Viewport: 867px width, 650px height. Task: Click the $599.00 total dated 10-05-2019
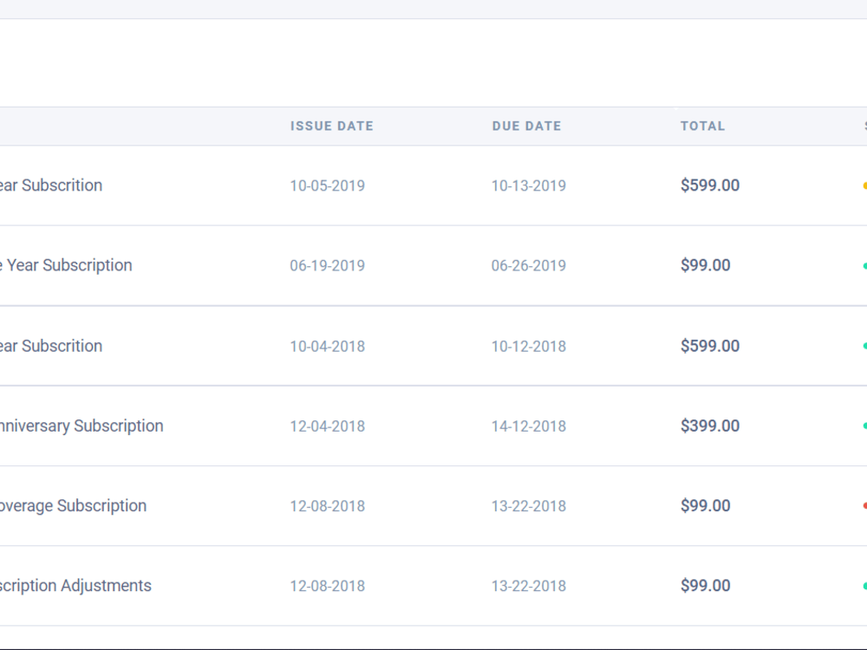coord(710,185)
